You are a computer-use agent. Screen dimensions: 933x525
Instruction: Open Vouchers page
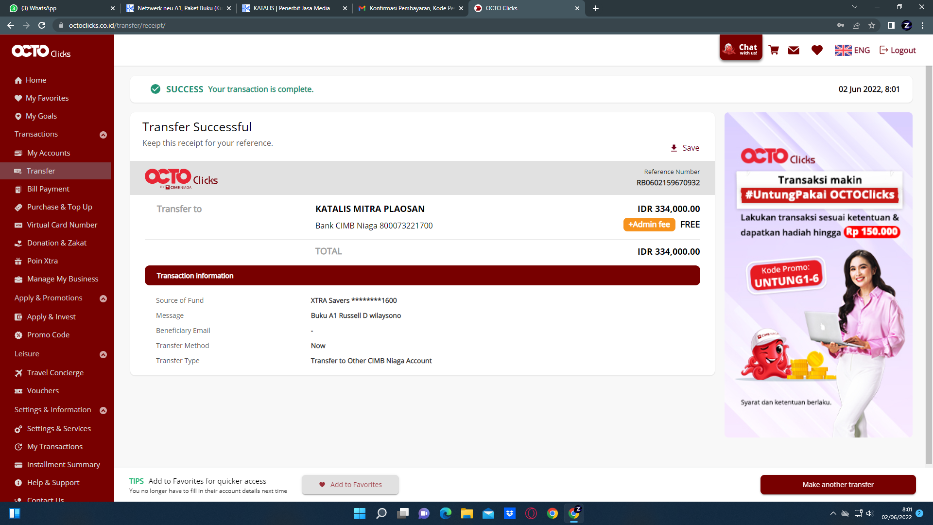coord(37,390)
